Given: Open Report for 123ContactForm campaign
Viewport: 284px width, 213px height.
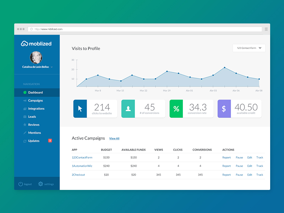Looking at the screenshot, I should click(x=226, y=158).
